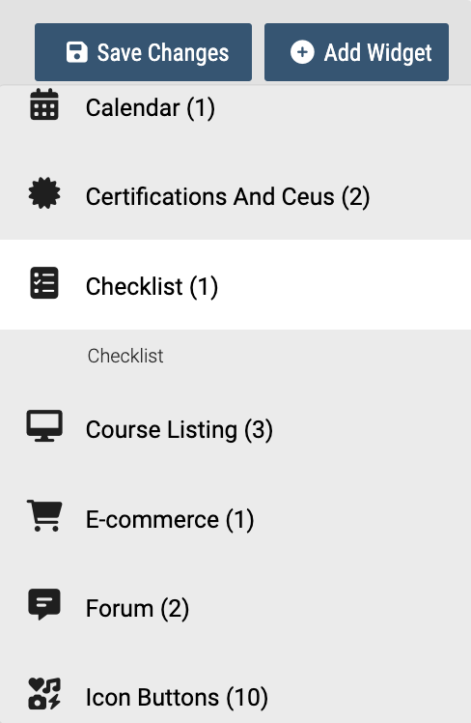Expand Certifications And Ceus (2) category
471x723 pixels.
pos(235,196)
